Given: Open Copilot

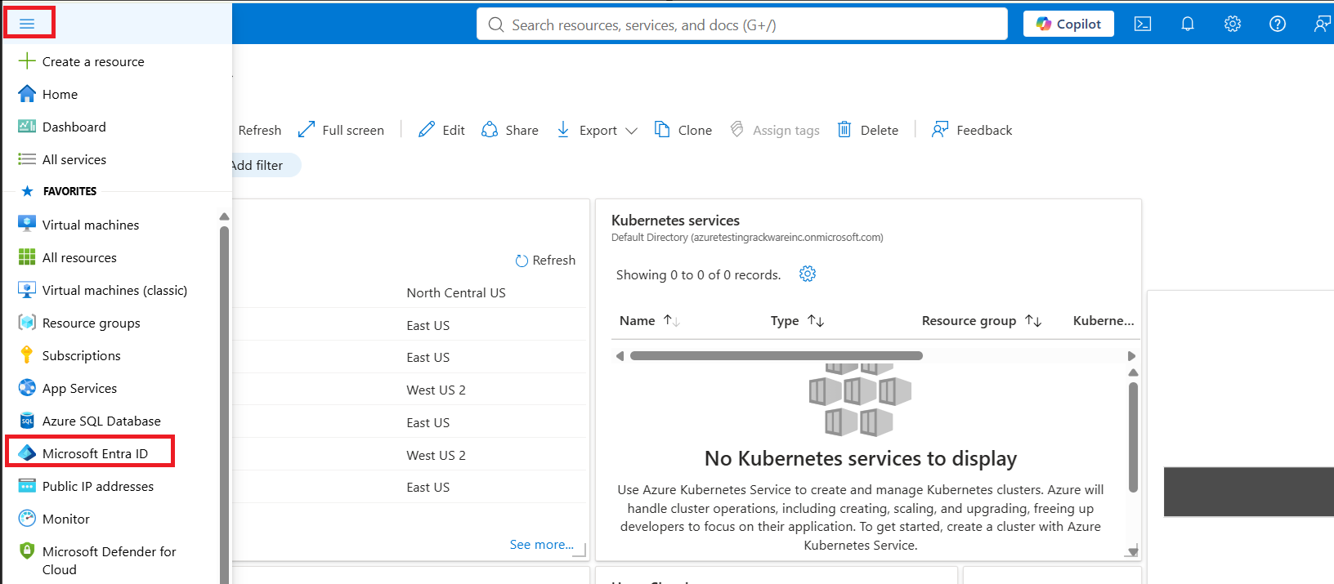Looking at the screenshot, I should pos(1068,24).
